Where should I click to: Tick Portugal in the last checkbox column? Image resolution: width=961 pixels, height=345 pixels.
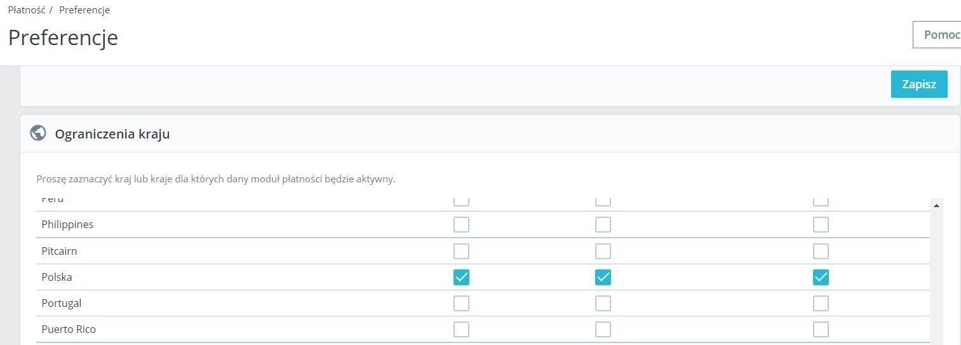click(821, 303)
